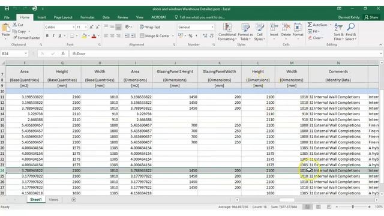The width and height of the screenshot is (384, 216).
Task: Open the font size 11 dropdown
Action: point(86,27)
